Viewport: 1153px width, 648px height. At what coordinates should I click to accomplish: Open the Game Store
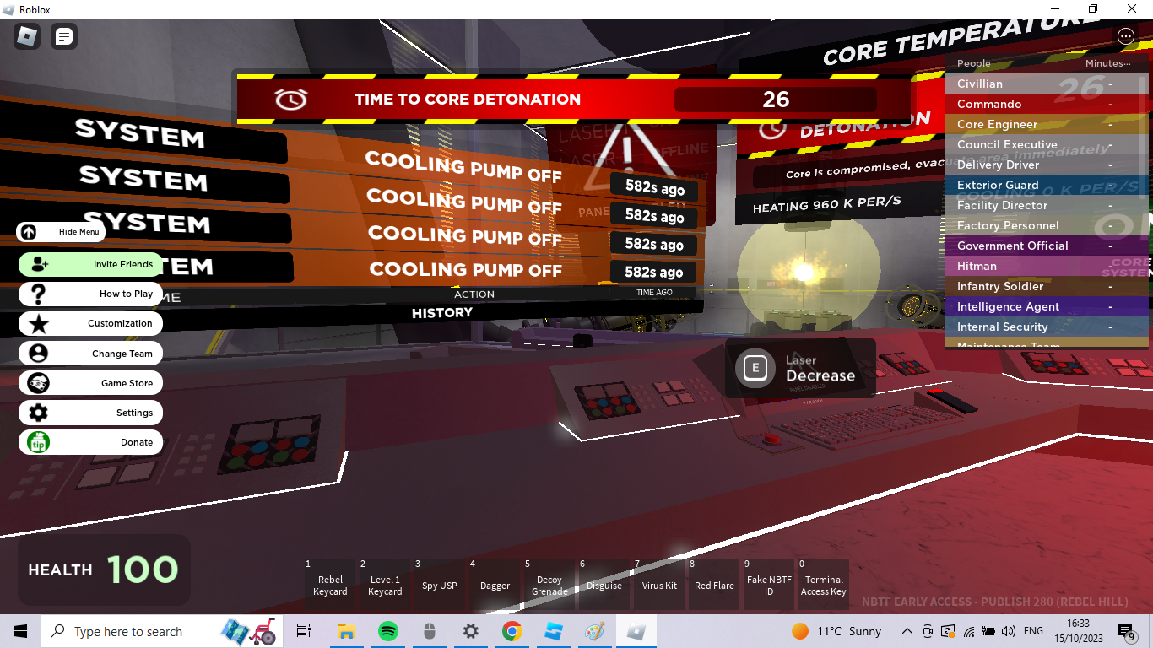pos(90,383)
